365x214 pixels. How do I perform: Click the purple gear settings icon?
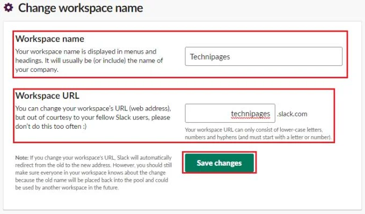(9, 8)
